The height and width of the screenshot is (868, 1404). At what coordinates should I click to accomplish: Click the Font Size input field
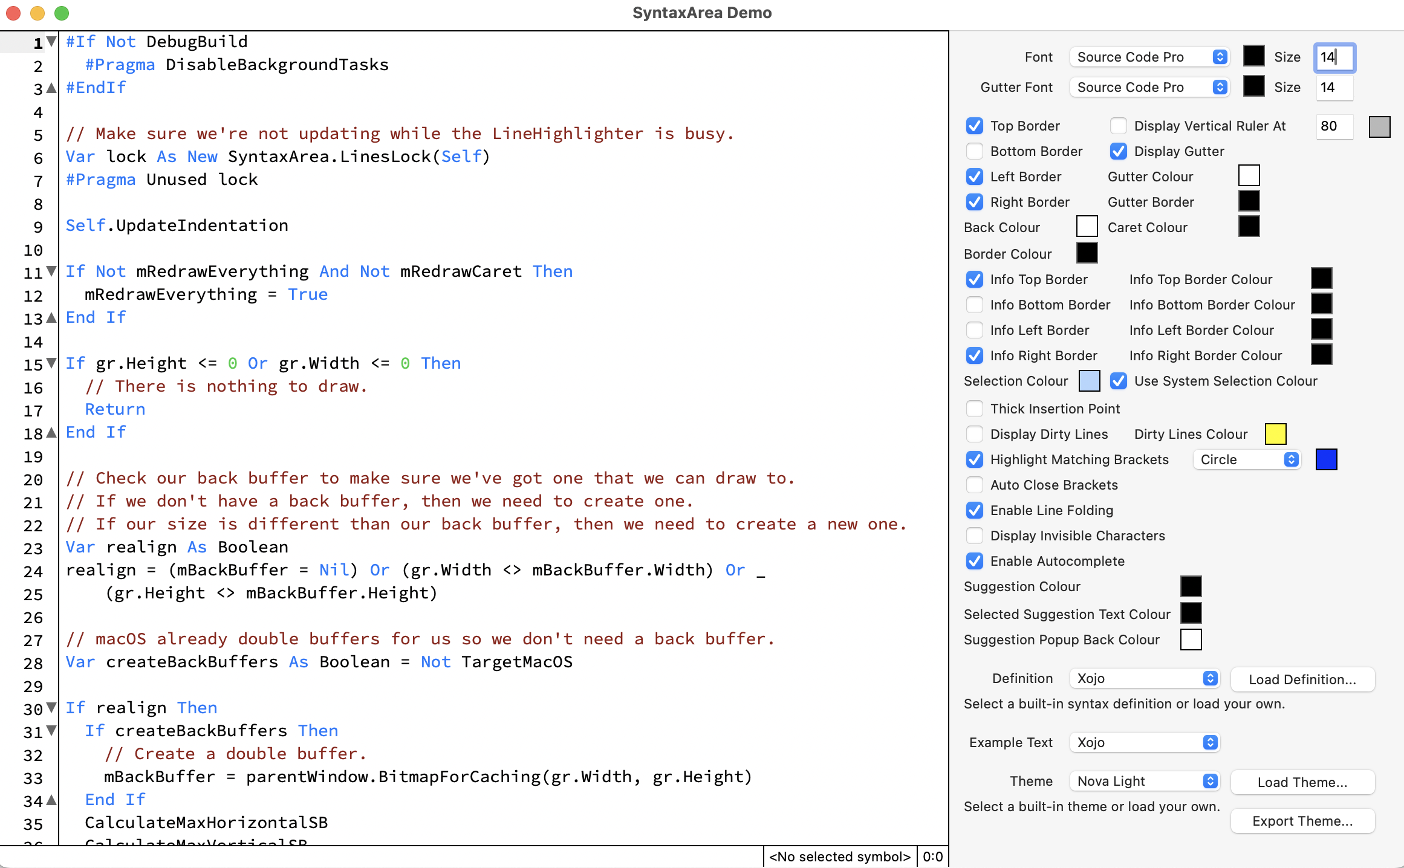[x=1334, y=57]
